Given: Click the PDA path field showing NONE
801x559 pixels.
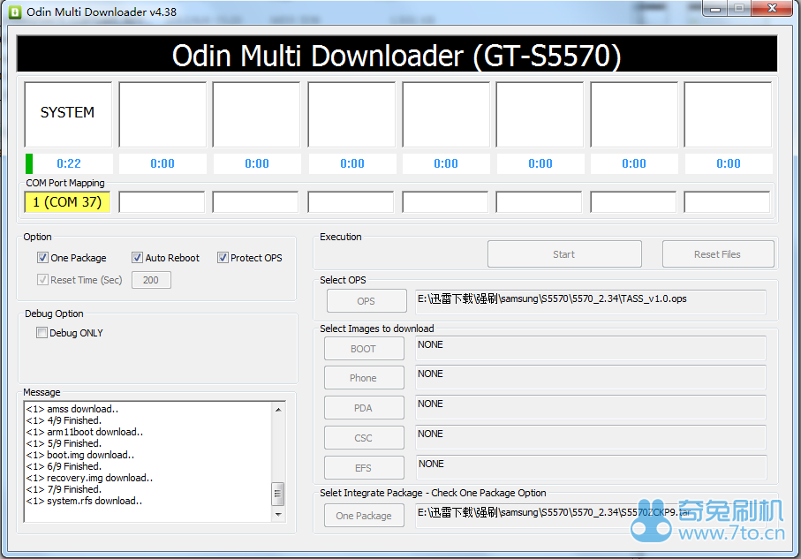Looking at the screenshot, I should pyautogui.click(x=591, y=407).
